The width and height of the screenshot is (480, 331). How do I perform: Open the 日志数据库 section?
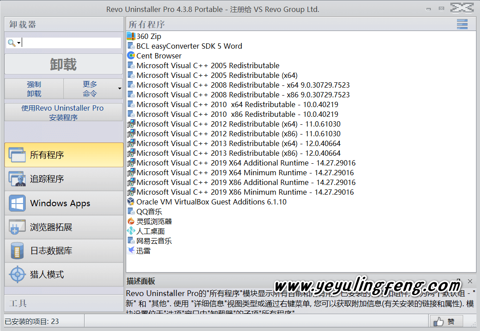tap(64, 250)
